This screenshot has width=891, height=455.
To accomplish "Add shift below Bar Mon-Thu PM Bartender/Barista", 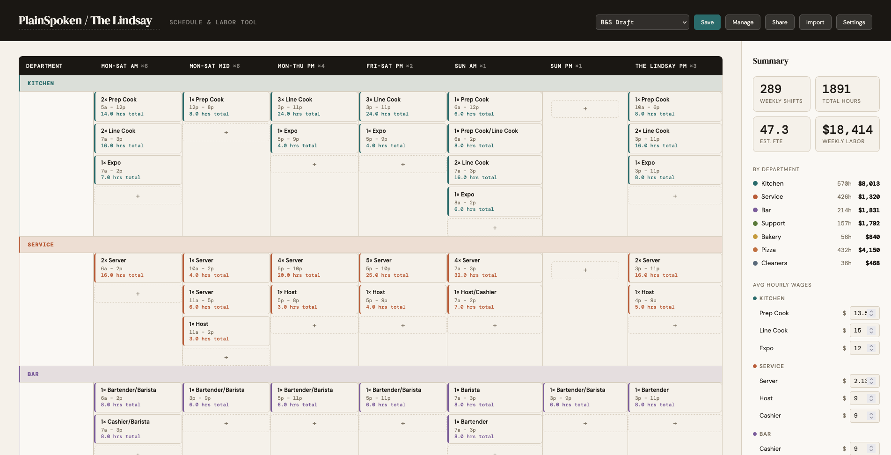I will pos(314,424).
